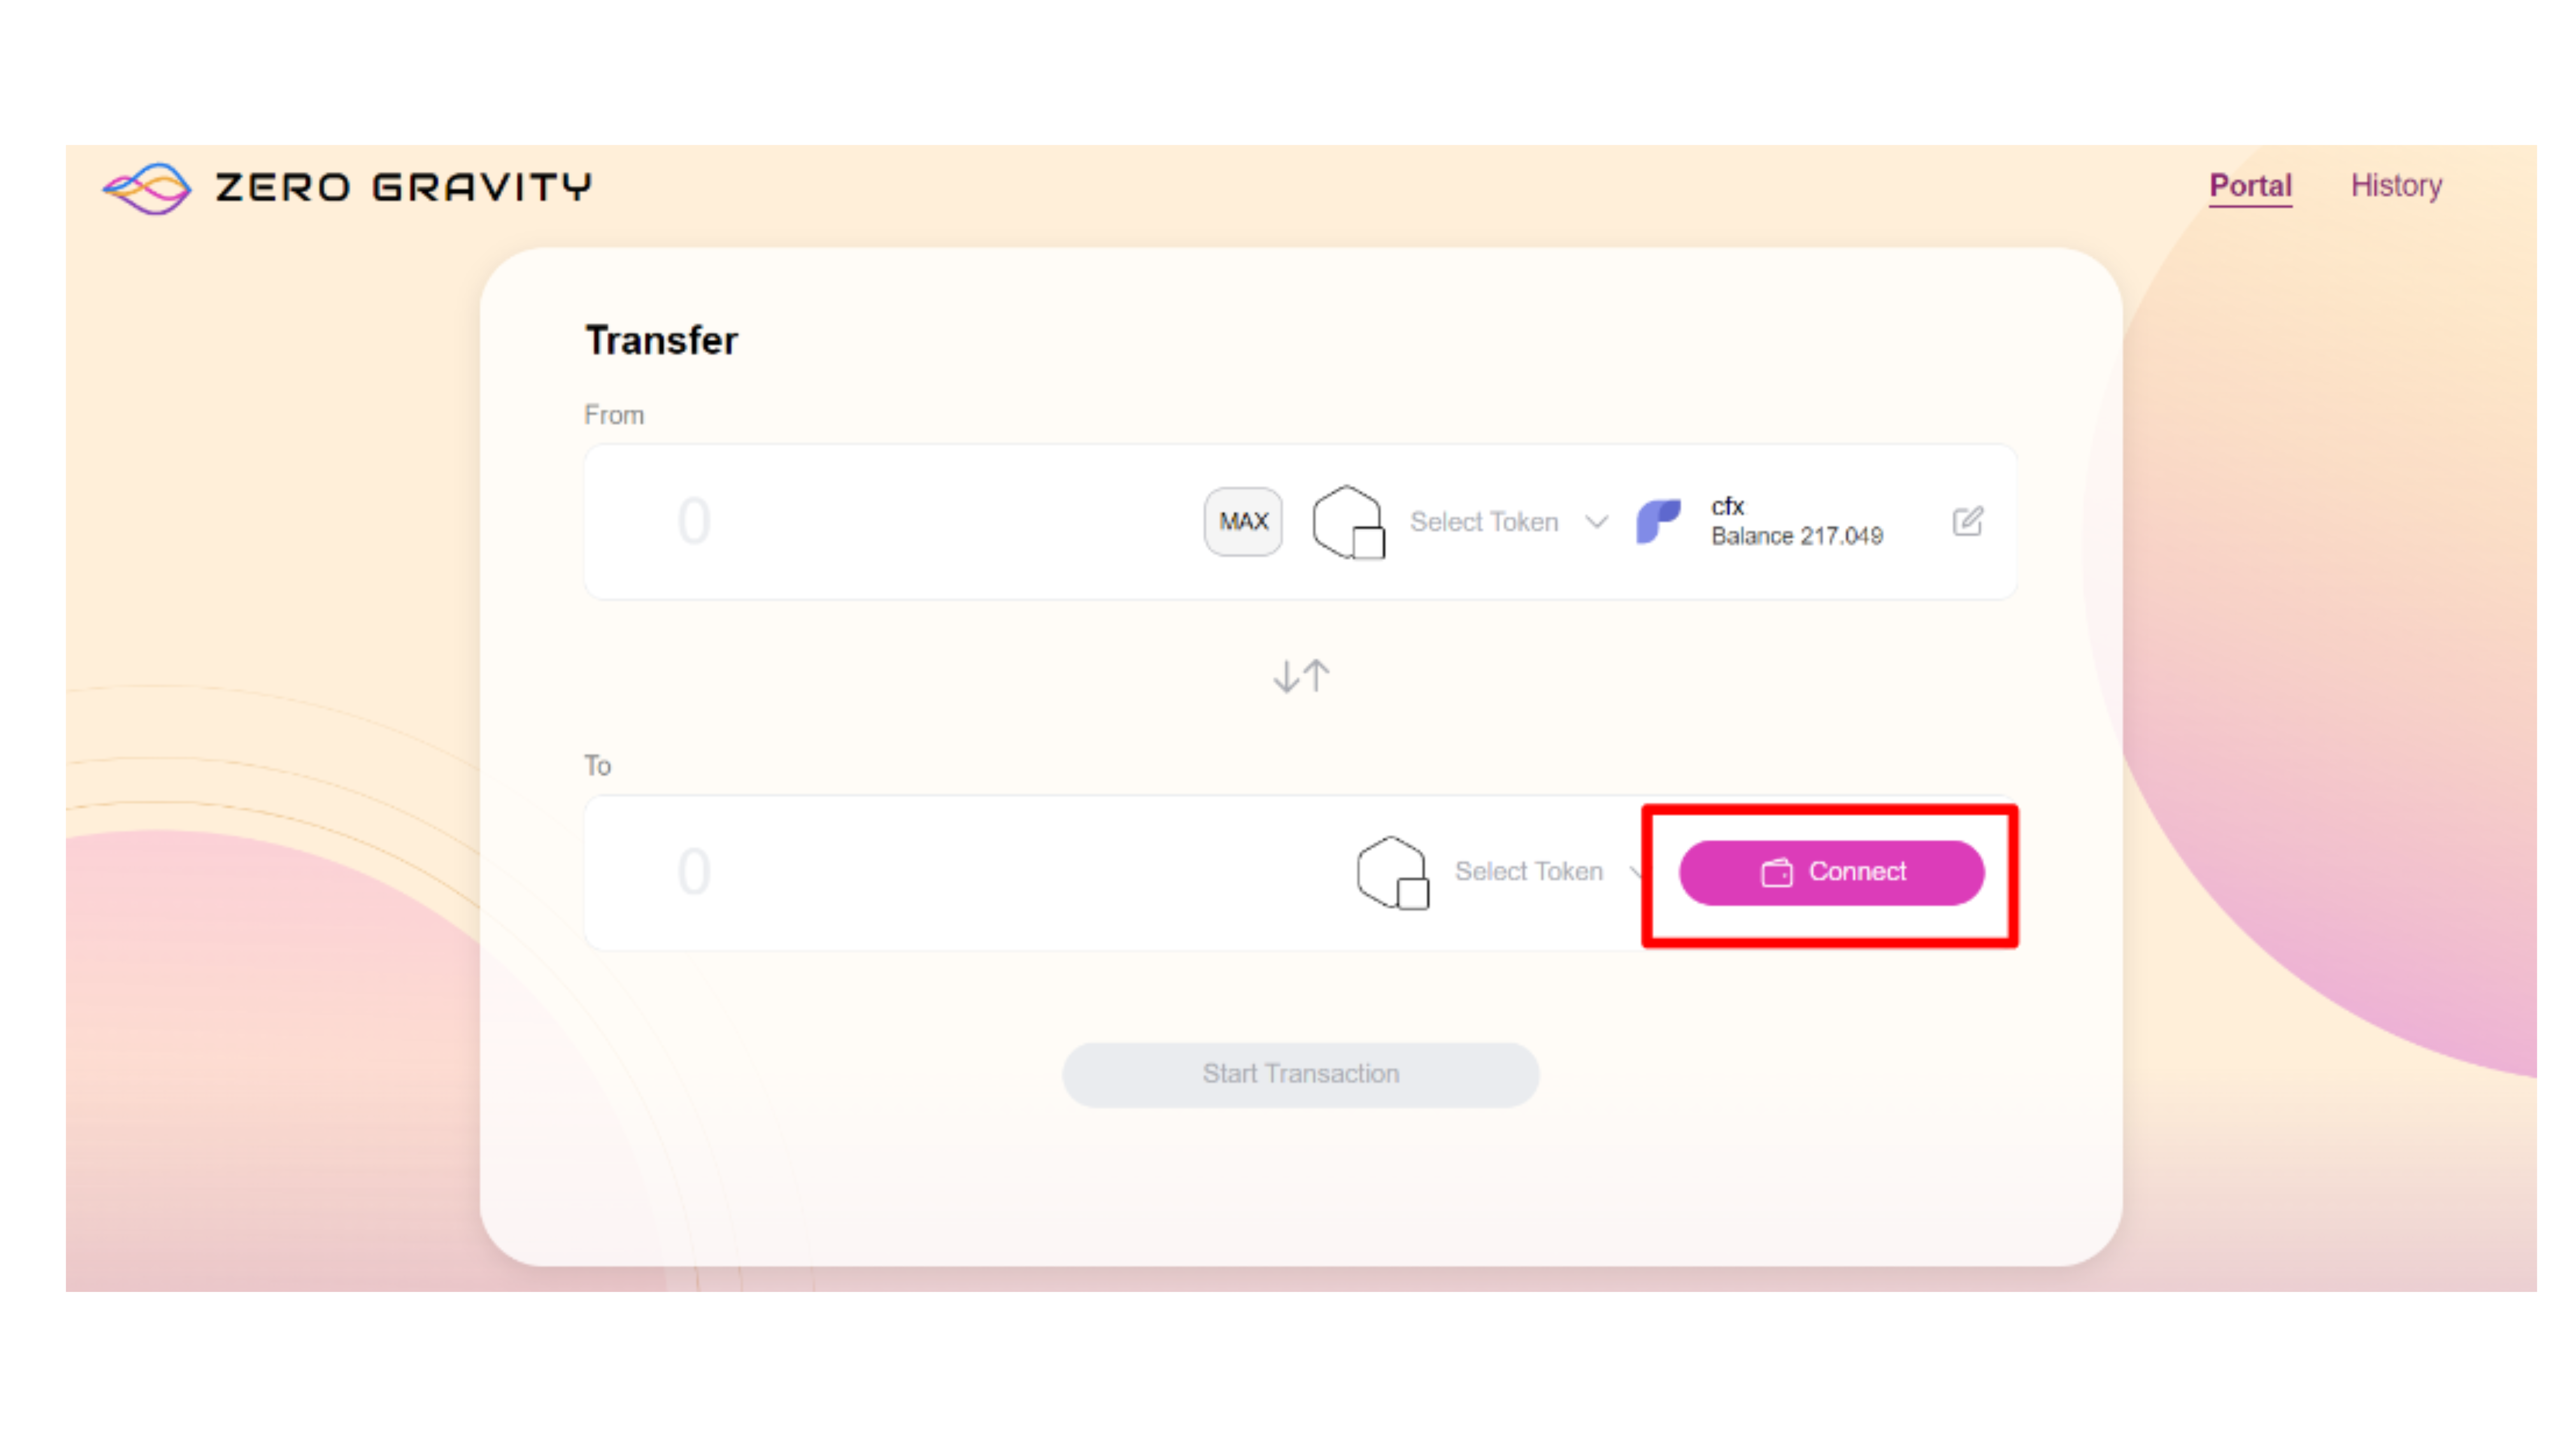This screenshot has height=1449, width=2576.
Task: Click the Connect wallet button in To field
Action: [x=1831, y=870]
